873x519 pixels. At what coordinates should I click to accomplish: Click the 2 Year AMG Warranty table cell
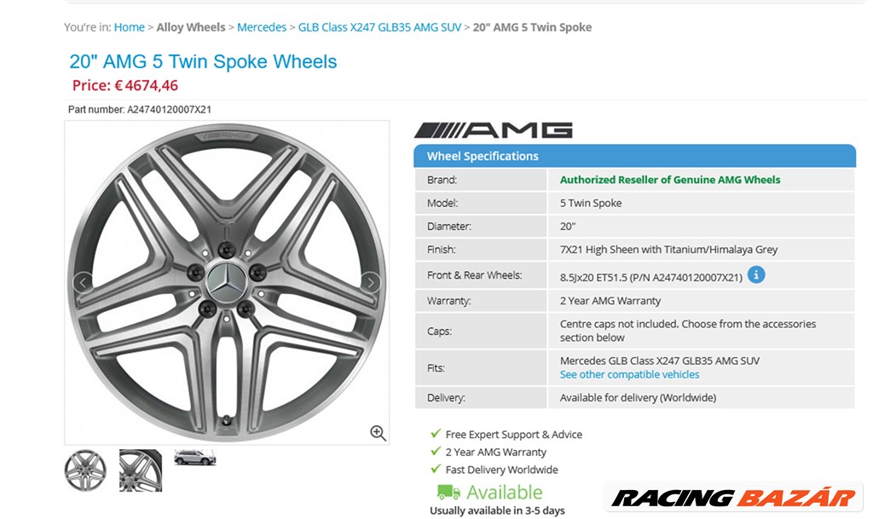[701, 301]
